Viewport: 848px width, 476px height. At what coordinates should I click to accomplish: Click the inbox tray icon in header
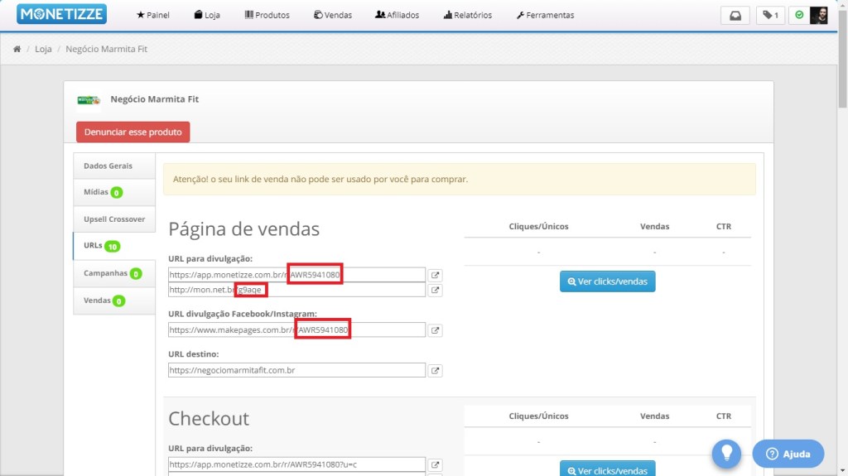[735, 15]
